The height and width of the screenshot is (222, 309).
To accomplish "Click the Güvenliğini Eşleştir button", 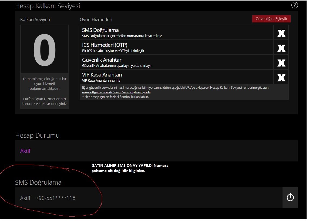I will pyautogui.click(x=271, y=19).
